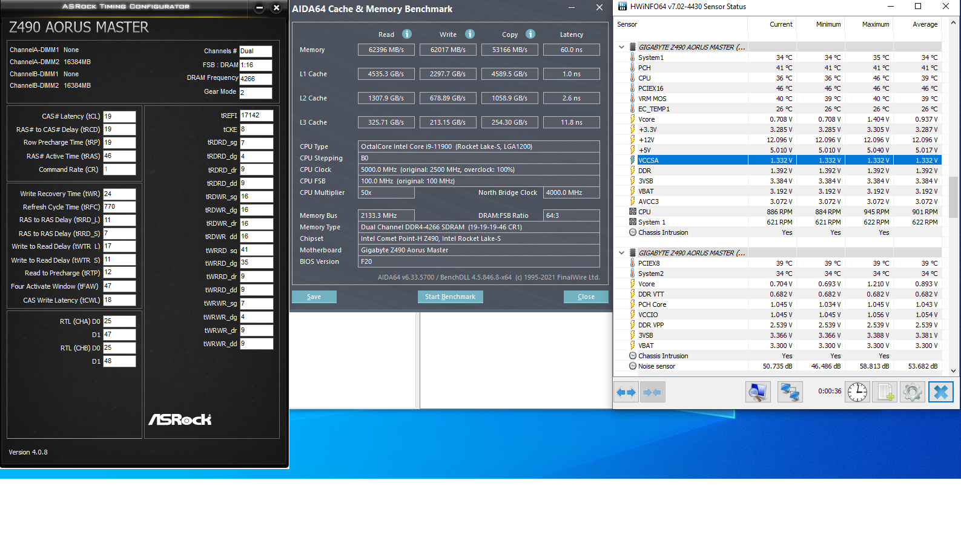Click round icon beside Noise sensor
This screenshot has width=961, height=558.
pyautogui.click(x=633, y=366)
